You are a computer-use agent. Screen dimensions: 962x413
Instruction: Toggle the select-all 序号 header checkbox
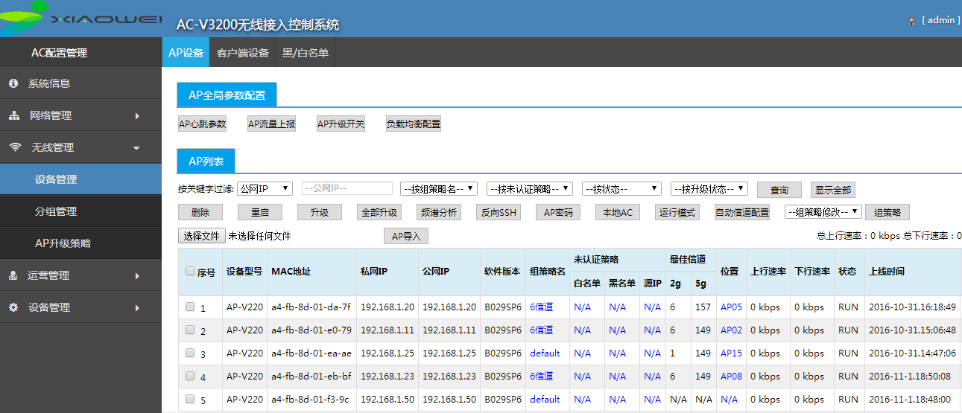coord(190,272)
